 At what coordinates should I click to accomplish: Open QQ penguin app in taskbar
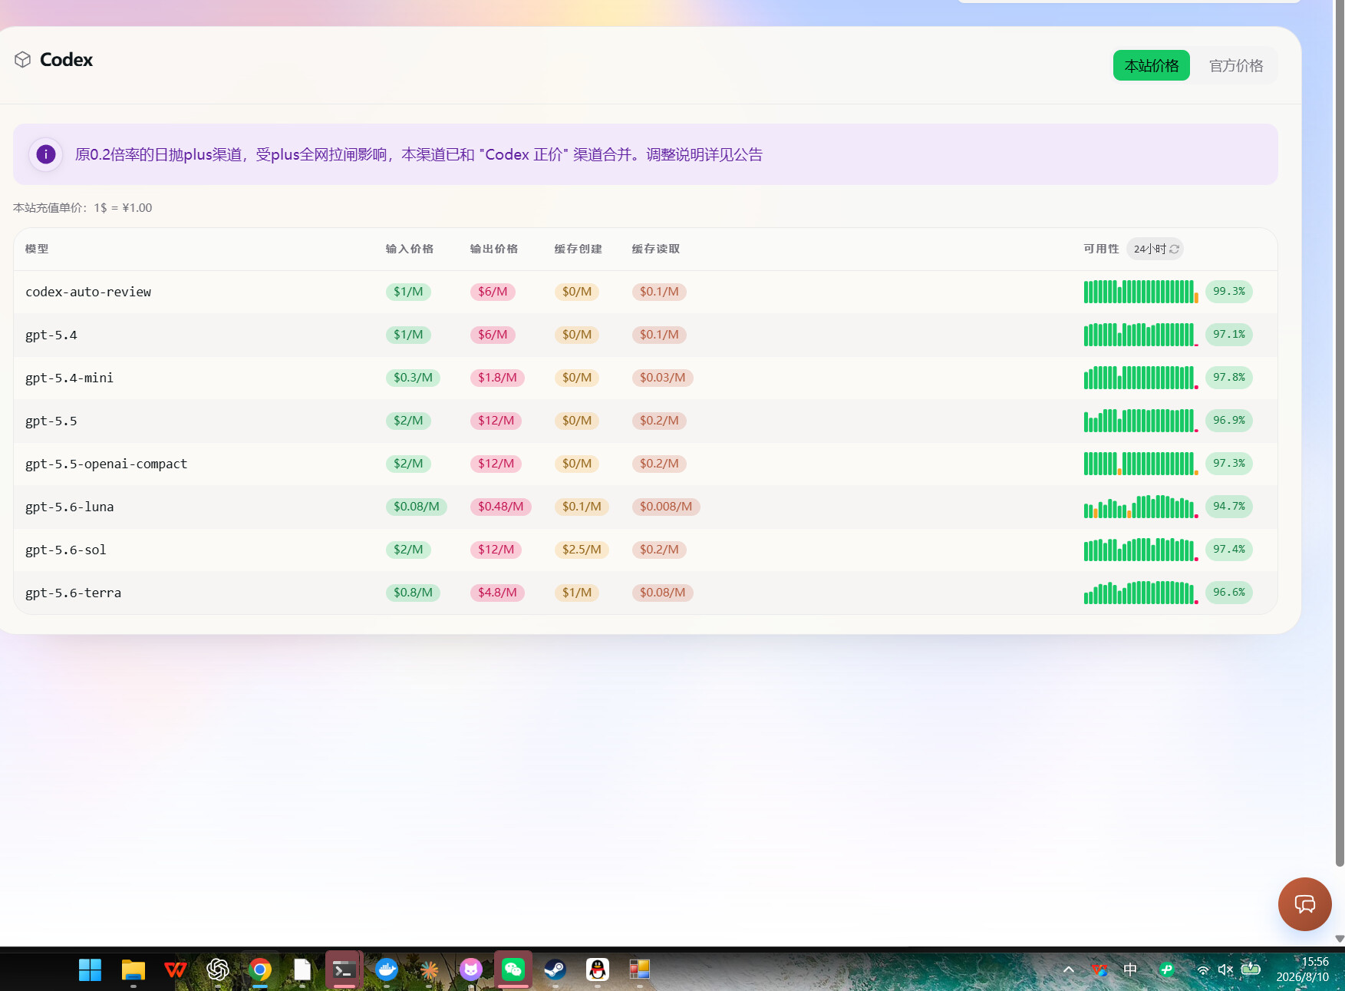[598, 970]
